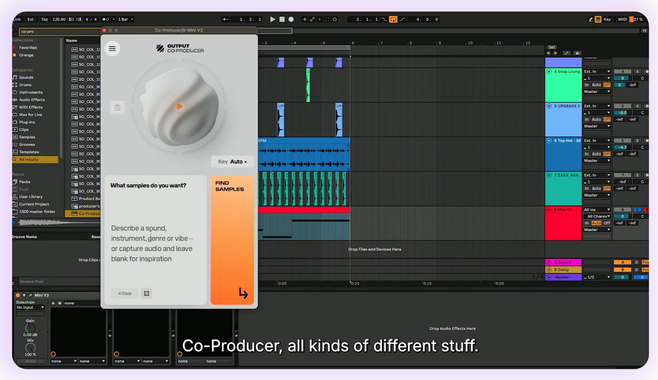Select Instruments in browser categories
Screen dimensions: 658x380
point(31,93)
